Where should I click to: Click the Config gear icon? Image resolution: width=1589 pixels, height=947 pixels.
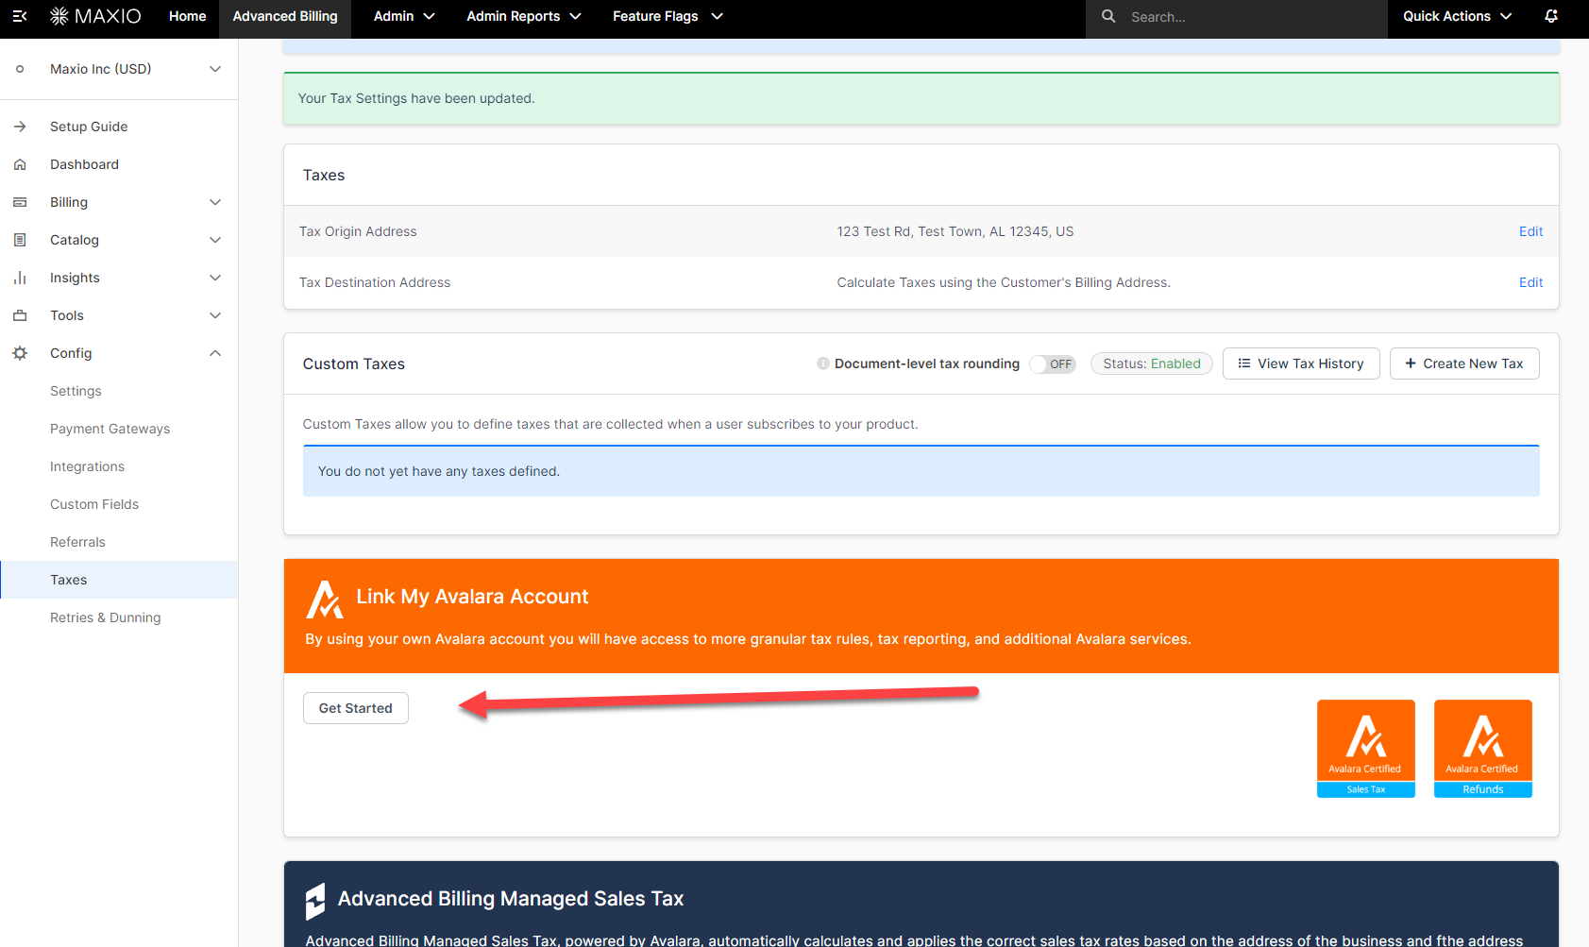(20, 353)
